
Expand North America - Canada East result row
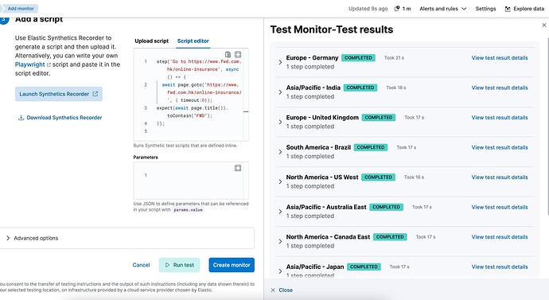280,241
